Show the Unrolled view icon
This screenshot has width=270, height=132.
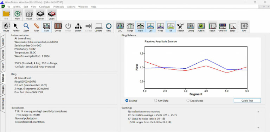[x=223, y=27]
